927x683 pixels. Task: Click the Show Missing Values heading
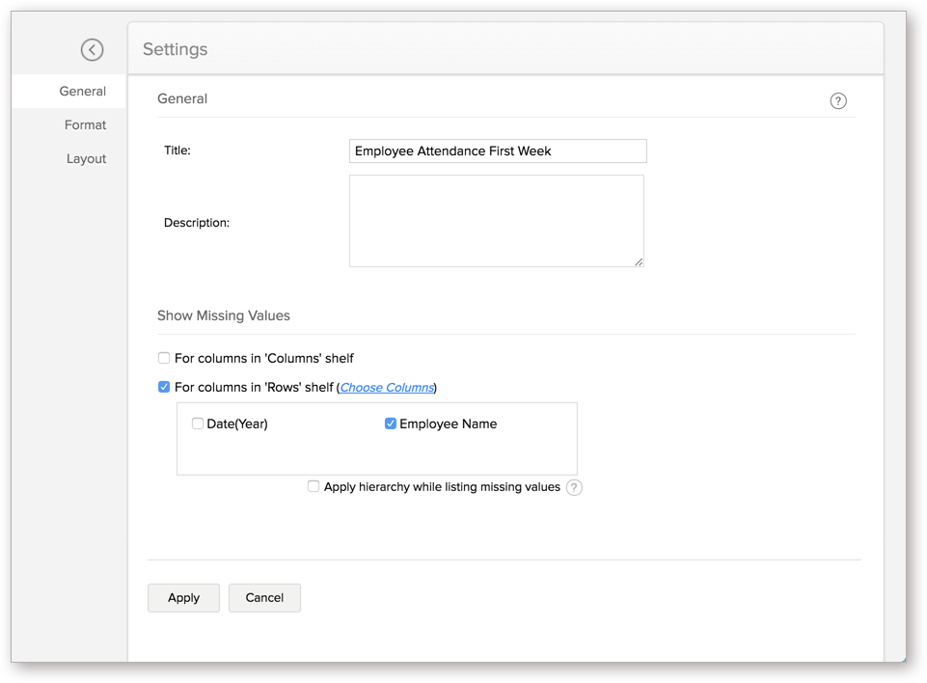coord(224,315)
